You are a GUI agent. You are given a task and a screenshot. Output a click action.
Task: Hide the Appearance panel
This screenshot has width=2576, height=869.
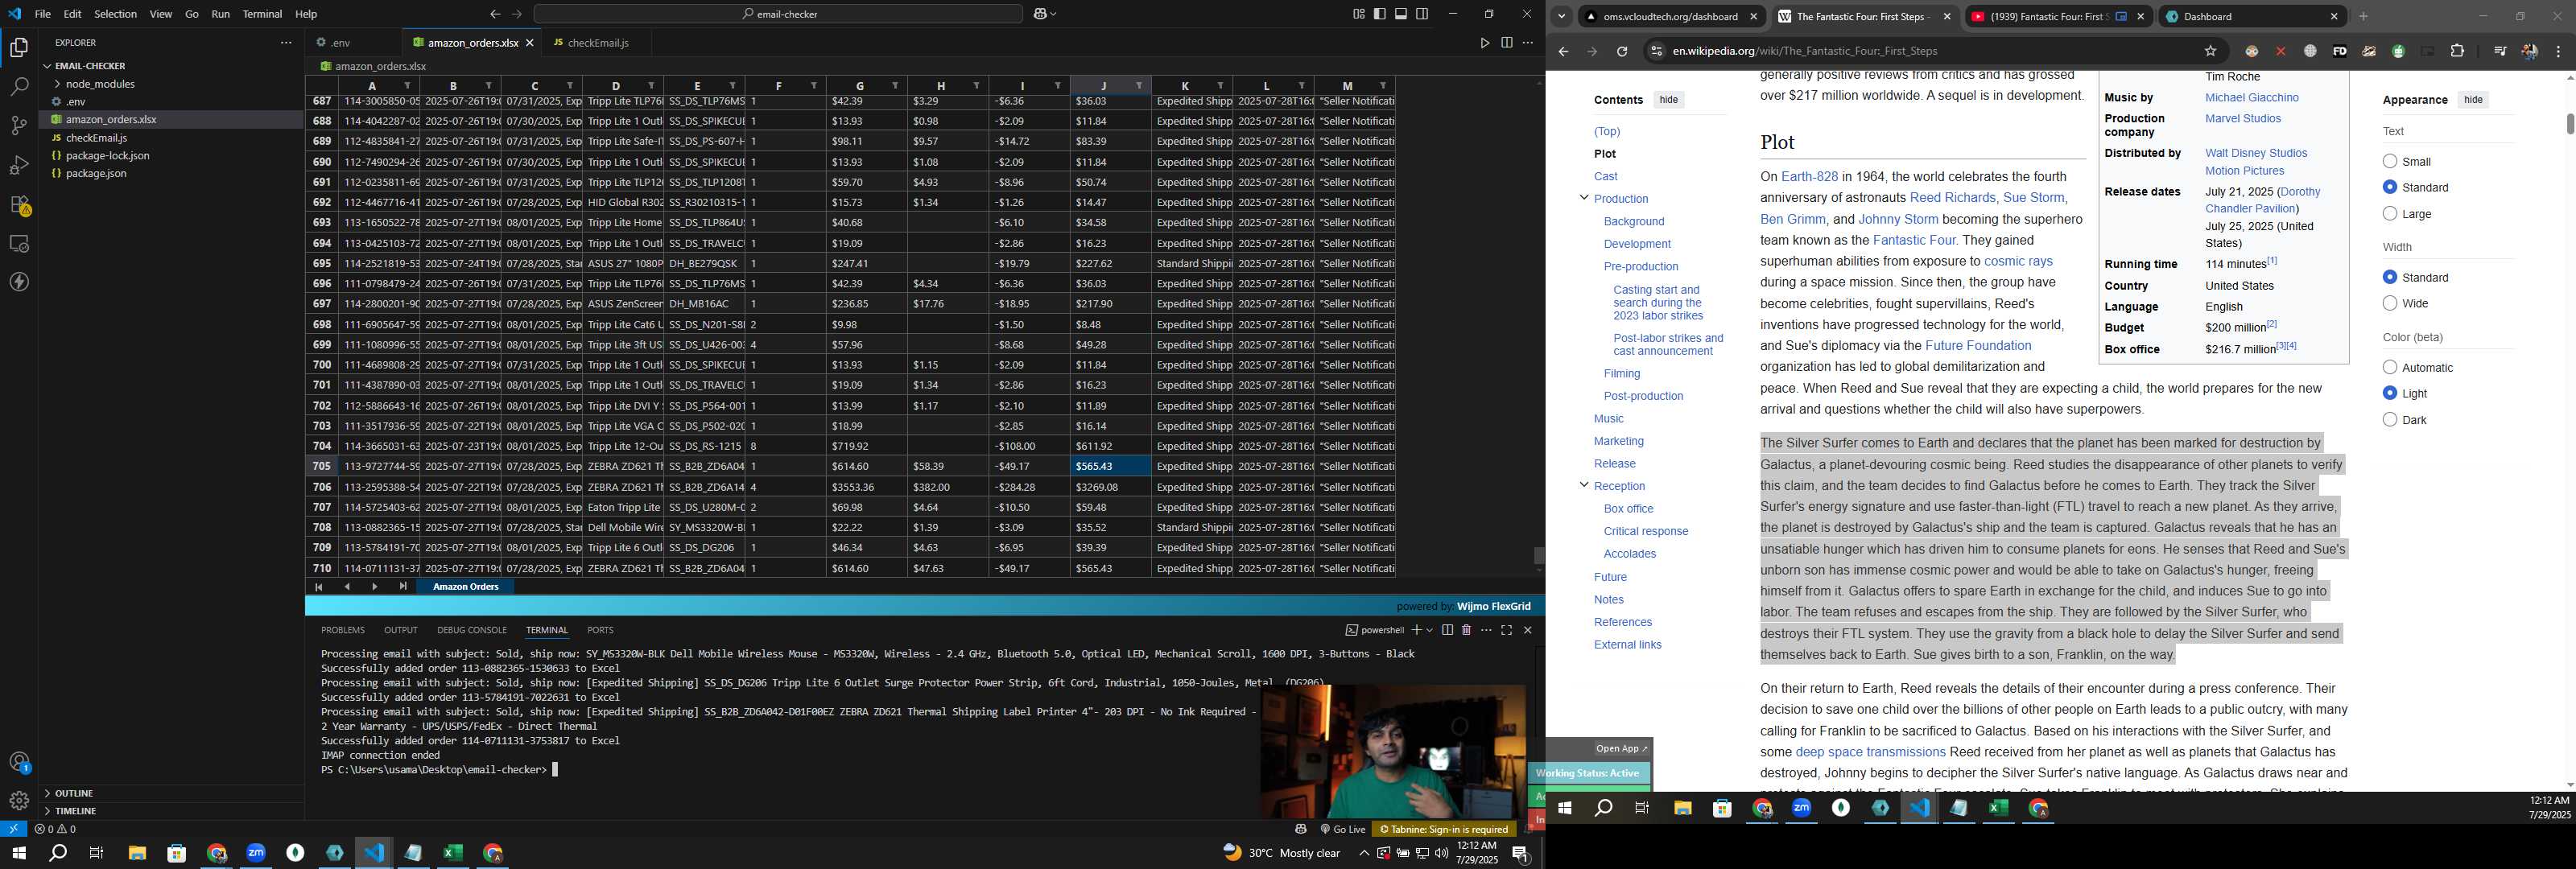(x=2472, y=100)
